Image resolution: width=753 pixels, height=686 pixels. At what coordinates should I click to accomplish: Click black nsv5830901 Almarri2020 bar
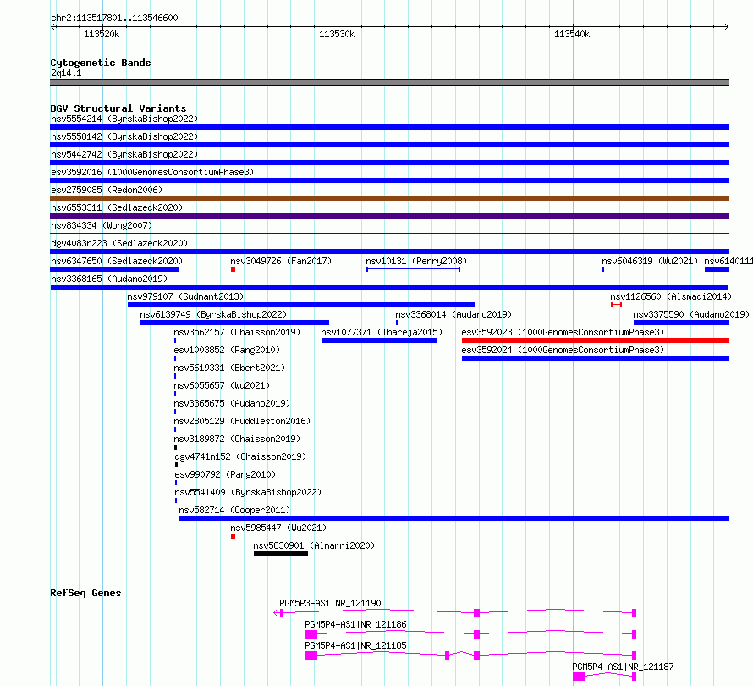pos(281,554)
